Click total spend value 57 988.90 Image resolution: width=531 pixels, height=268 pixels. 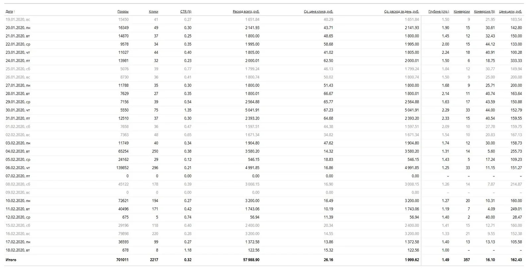click(x=251, y=260)
